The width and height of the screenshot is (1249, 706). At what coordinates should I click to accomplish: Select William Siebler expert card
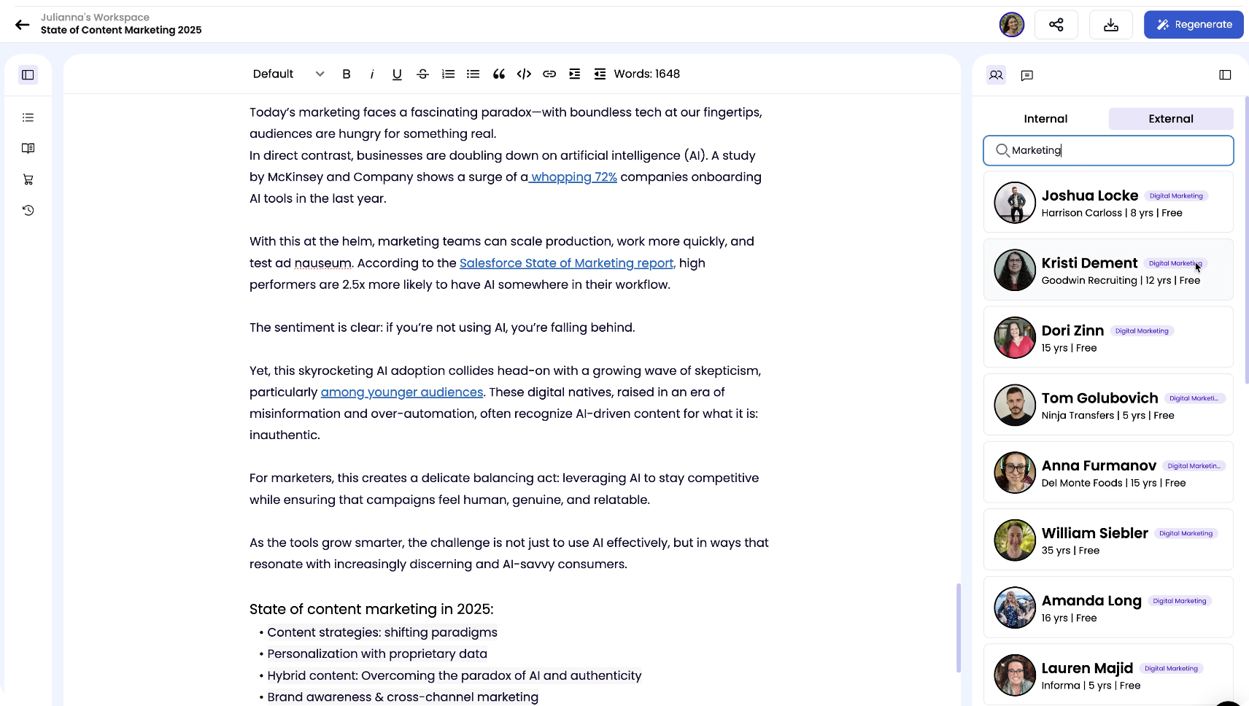(x=1108, y=540)
